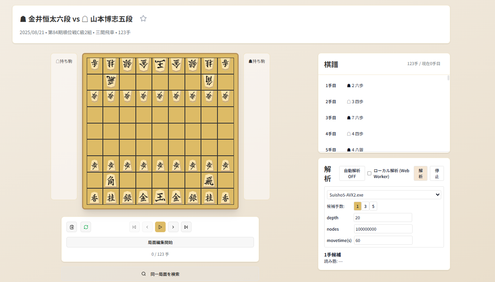Toggle 自動解析 OFF button
The width and height of the screenshot is (495, 282).
[352, 173]
